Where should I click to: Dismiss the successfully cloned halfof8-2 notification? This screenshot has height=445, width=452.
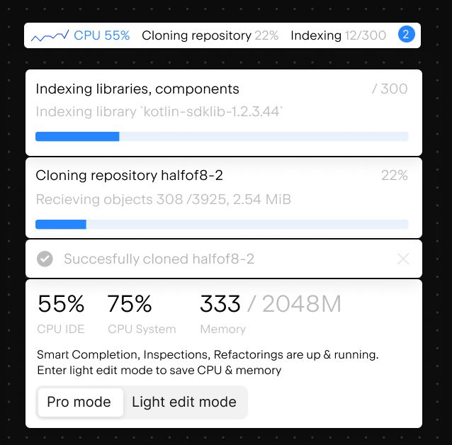tap(402, 259)
